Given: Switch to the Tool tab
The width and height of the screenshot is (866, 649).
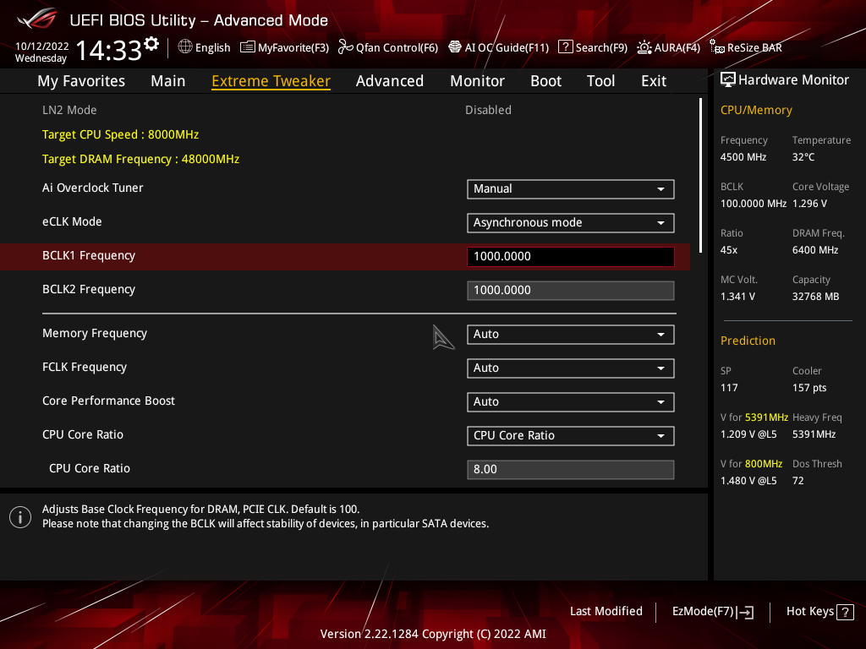Looking at the screenshot, I should pyautogui.click(x=600, y=81).
